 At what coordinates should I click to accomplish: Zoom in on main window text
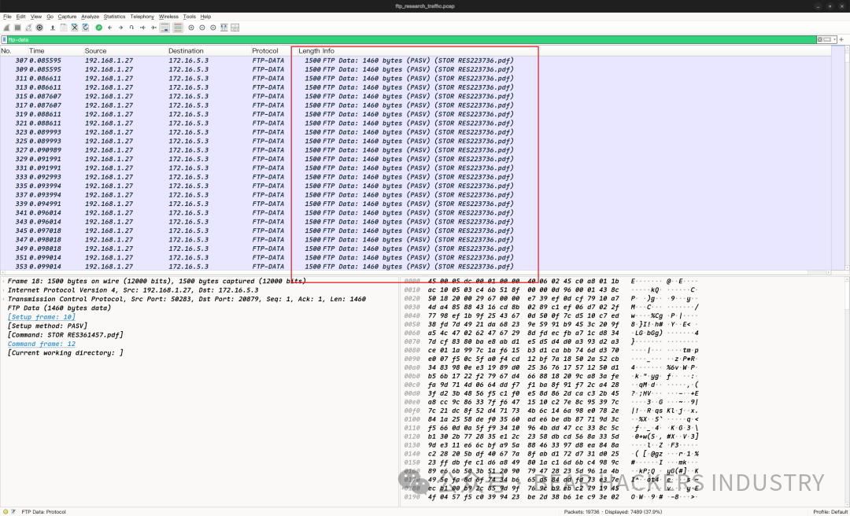coord(190,28)
